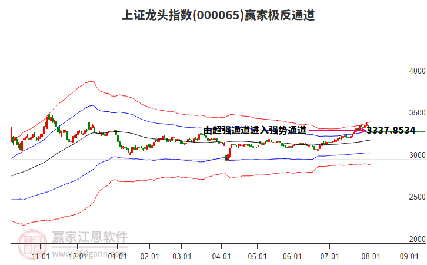Click the 09-01 date label

[x=409, y=257]
